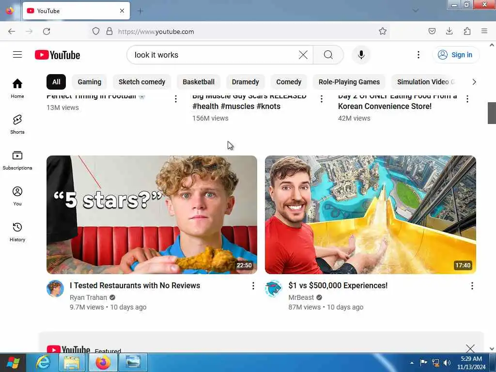Launch Internet Explorer from the taskbar
Image resolution: width=496 pixels, height=372 pixels.
coord(43,362)
